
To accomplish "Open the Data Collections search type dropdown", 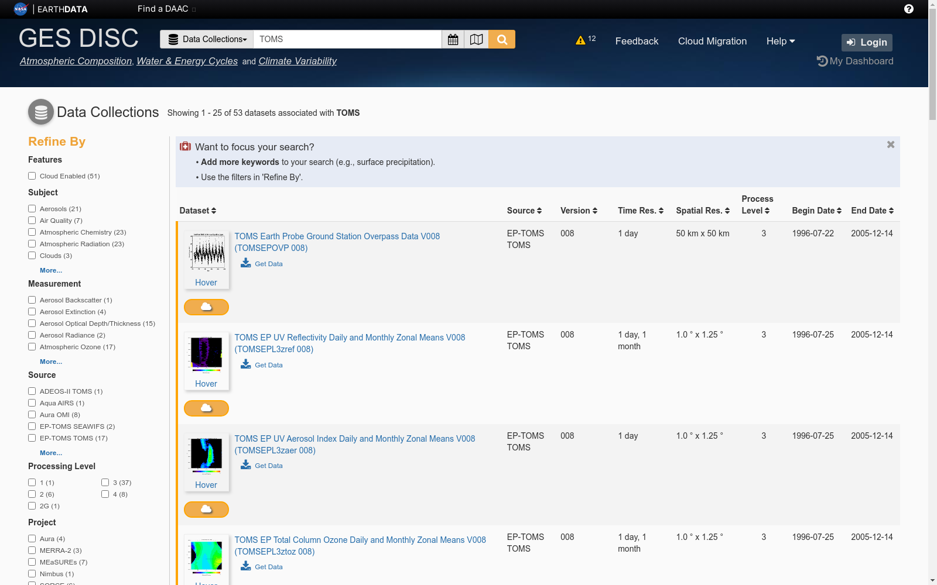I will click(x=207, y=39).
